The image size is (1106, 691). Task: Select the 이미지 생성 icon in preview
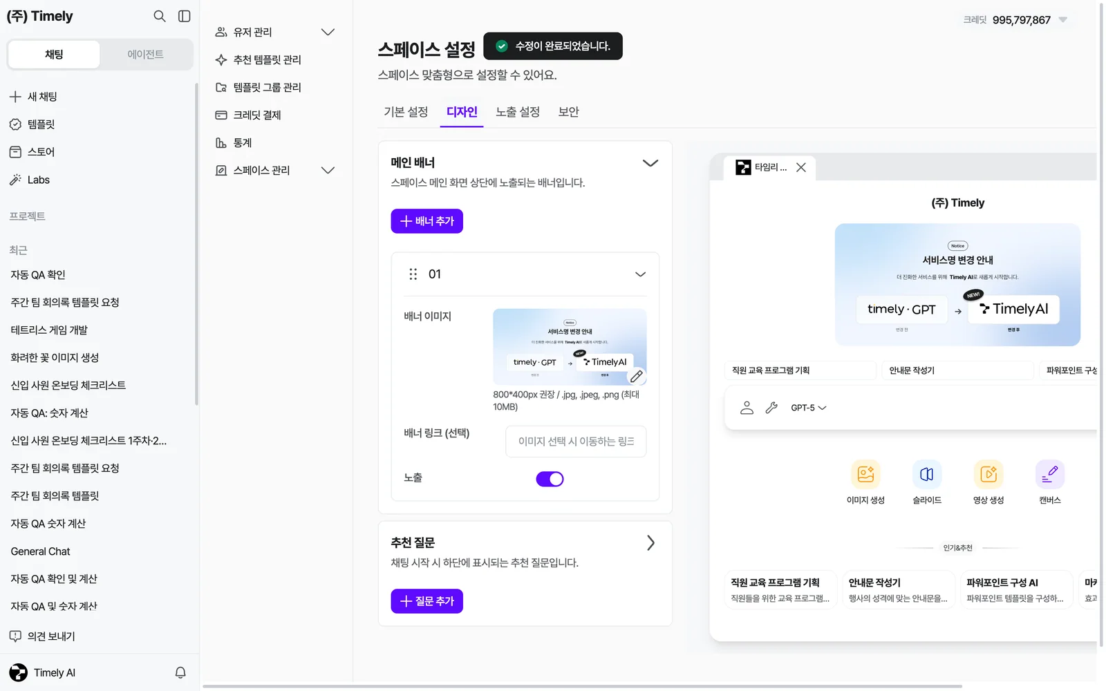point(865,474)
